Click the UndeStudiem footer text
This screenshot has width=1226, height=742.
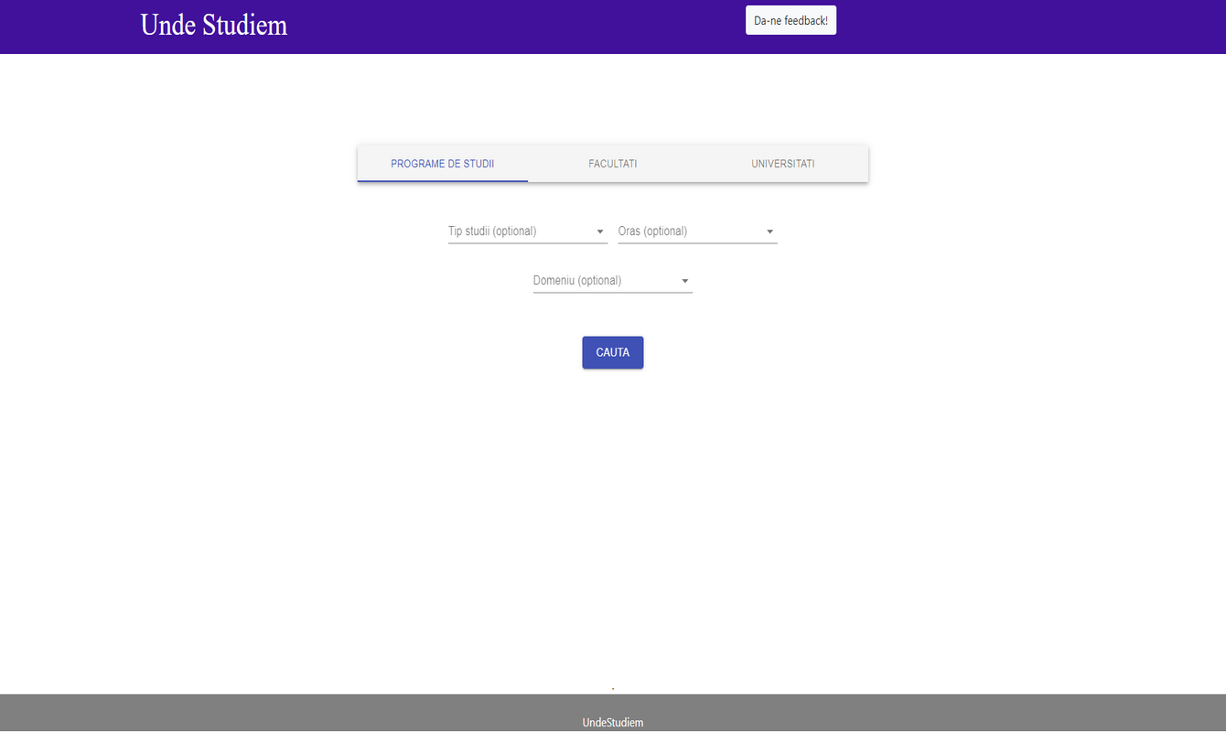[612, 723]
